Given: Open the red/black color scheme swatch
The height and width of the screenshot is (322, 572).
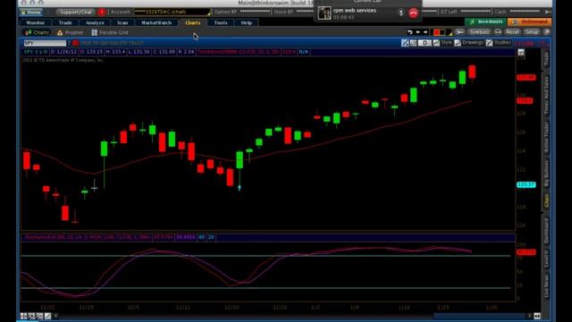Looking at the screenshot, I should (x=441, y=32).
